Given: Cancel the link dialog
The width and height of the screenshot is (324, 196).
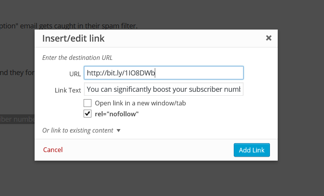Looking at the screenshot, I should coord(53,150).
